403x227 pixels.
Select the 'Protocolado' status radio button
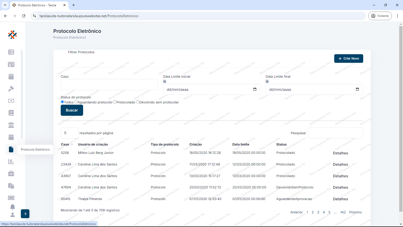115,102
